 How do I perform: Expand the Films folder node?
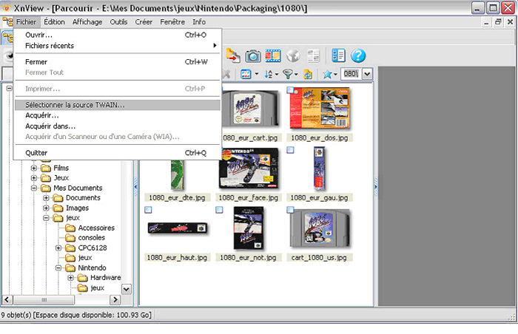[34, 168]
